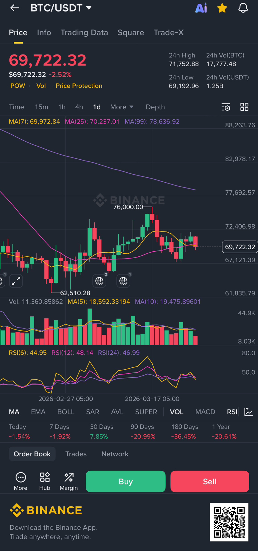Tap the 30 Days 7.85% change
The width and height of the screenshot is (258, 551).
point(99,437)
